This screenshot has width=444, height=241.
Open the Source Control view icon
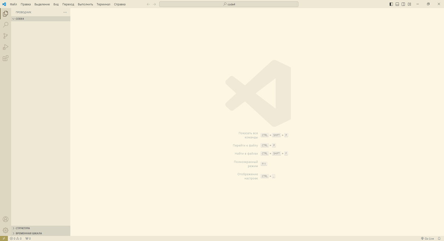point(6,36)
